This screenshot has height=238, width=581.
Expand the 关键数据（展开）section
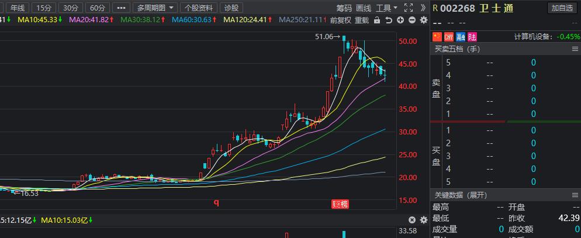click(x=461, y=195)
